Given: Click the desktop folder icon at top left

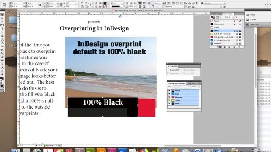Looking at the screenshot, I should (13, 20).
